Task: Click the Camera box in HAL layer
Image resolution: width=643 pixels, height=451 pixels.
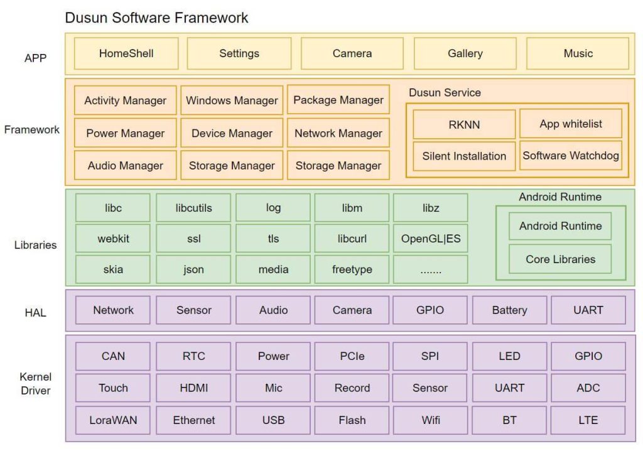Action: click(x=352, y=310)
